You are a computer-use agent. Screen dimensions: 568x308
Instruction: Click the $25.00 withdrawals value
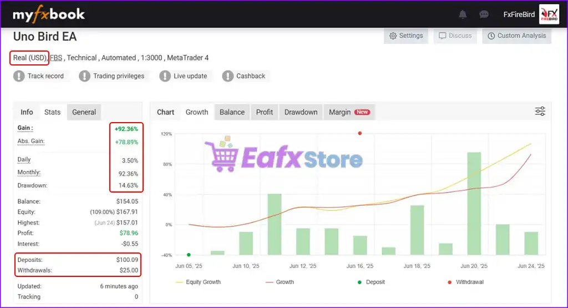tap(129, 270)
